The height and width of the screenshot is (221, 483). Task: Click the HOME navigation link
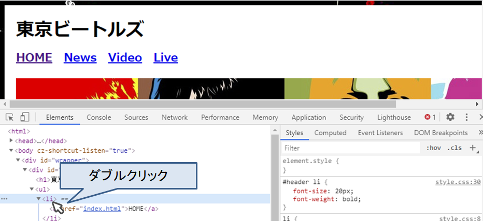point(34,57)
